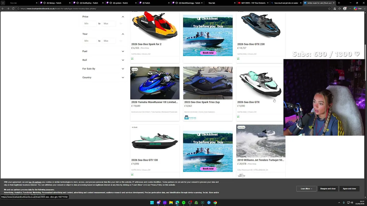
Task: Click the Delta Watersport dealer logo
Action: [x=241, y=175]
